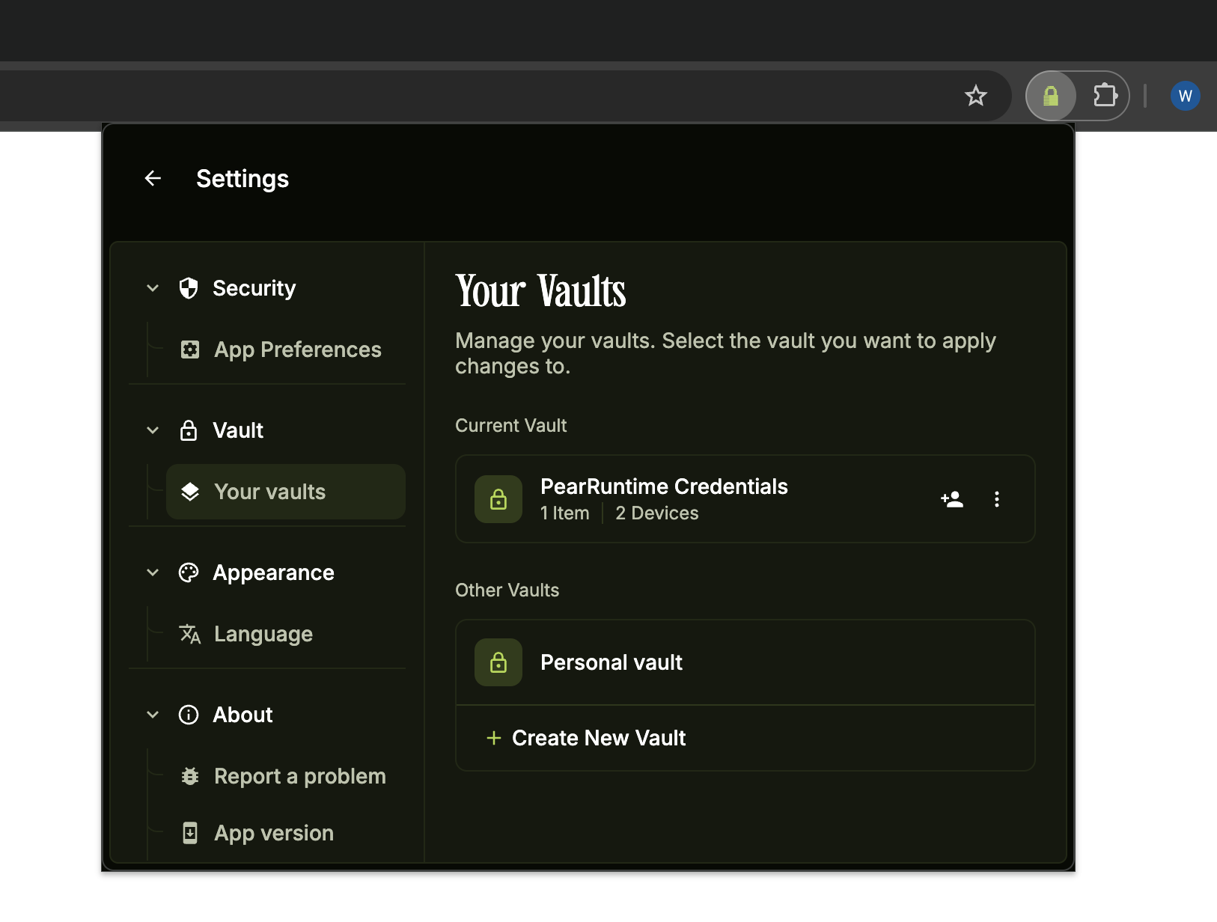Click the Security shield icon
This screenshot has width=1217, height=922.
189,288
